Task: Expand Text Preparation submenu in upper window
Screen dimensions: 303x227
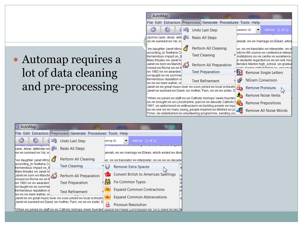Action: click(235, 72)
